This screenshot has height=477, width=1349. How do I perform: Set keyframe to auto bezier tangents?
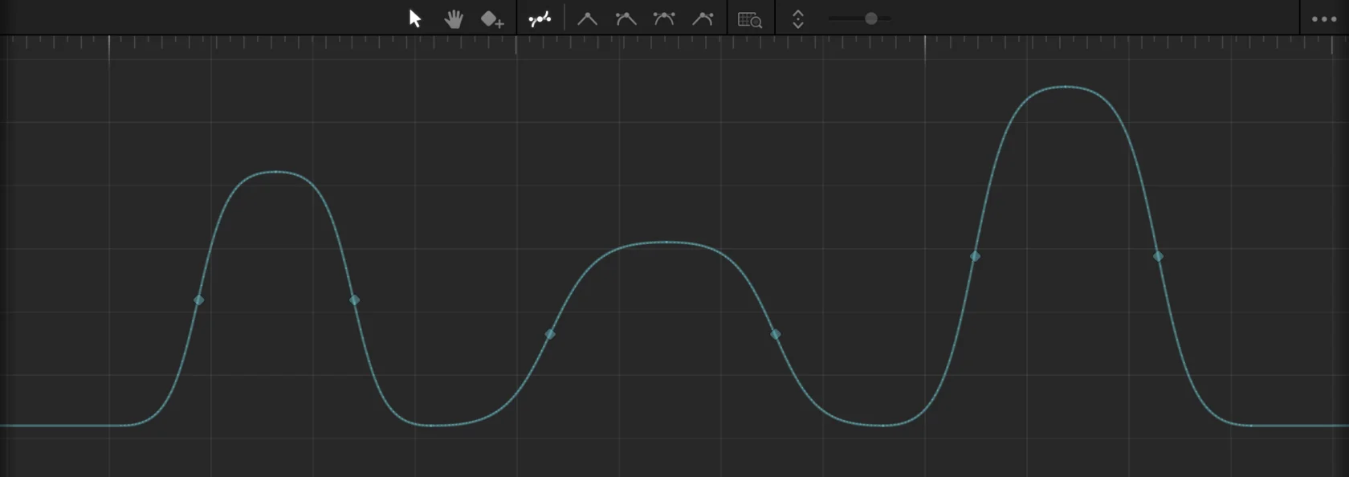[626, 18]
